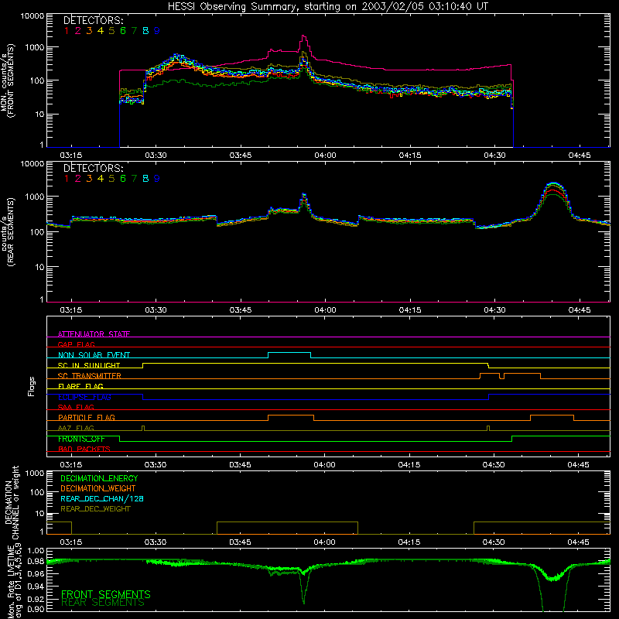Click the 10000 y-axis value of front segments plot

32,16
